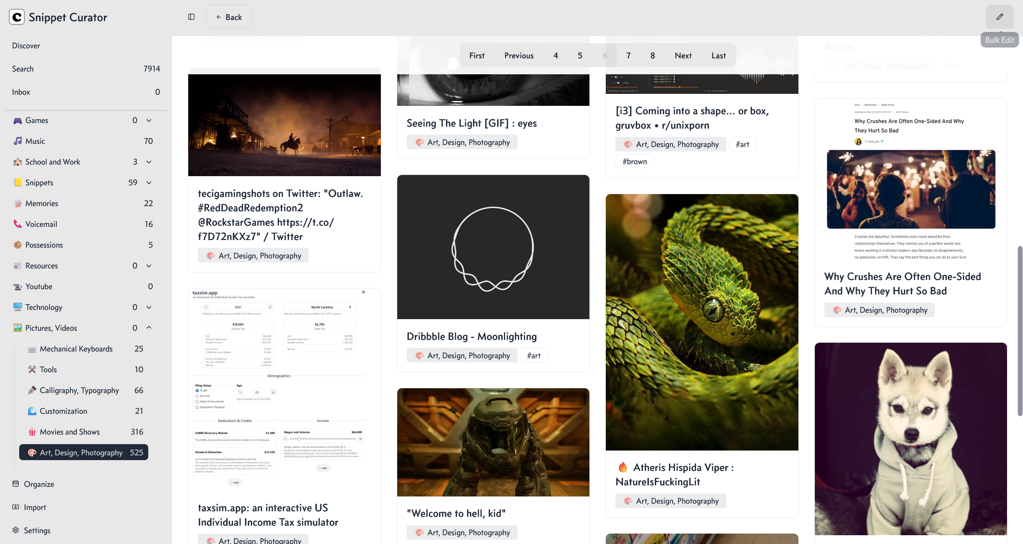1023x544 pixels.
Task: Click the Tools wrench icon
Action: [32, 369]
